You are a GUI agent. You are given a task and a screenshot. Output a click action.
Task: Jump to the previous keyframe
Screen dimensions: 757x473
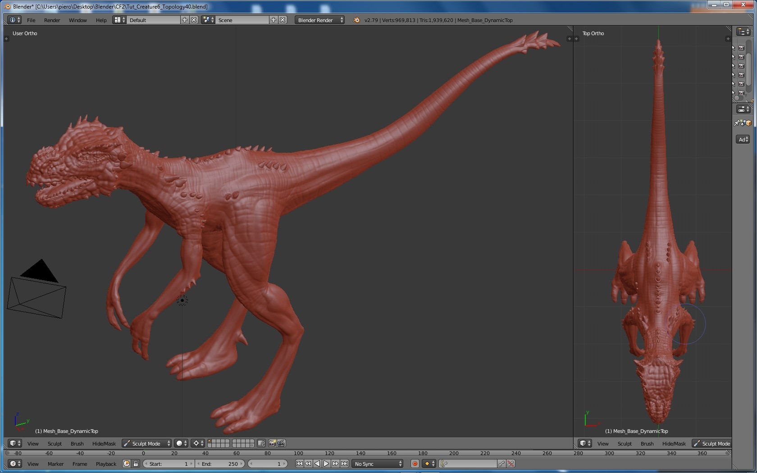coord(308,464)
